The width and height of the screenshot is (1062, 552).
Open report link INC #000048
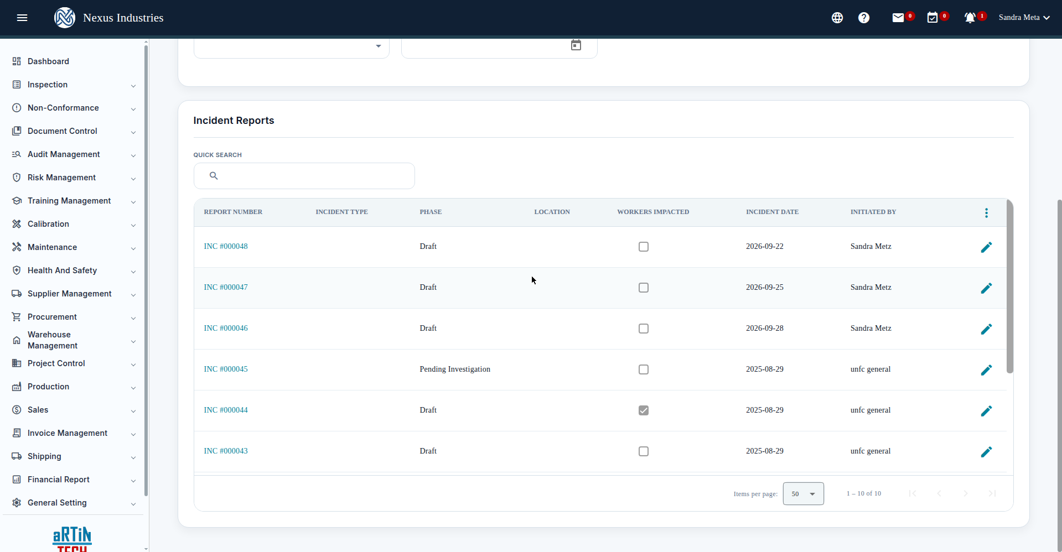(x=226, y=247)
